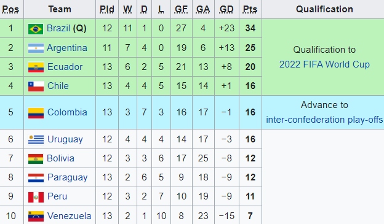Click the Bolivia flag icon
This screenshot has width=384, height=224.
(36, 158)
